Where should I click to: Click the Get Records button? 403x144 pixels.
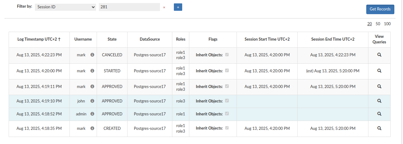(380, 9)
